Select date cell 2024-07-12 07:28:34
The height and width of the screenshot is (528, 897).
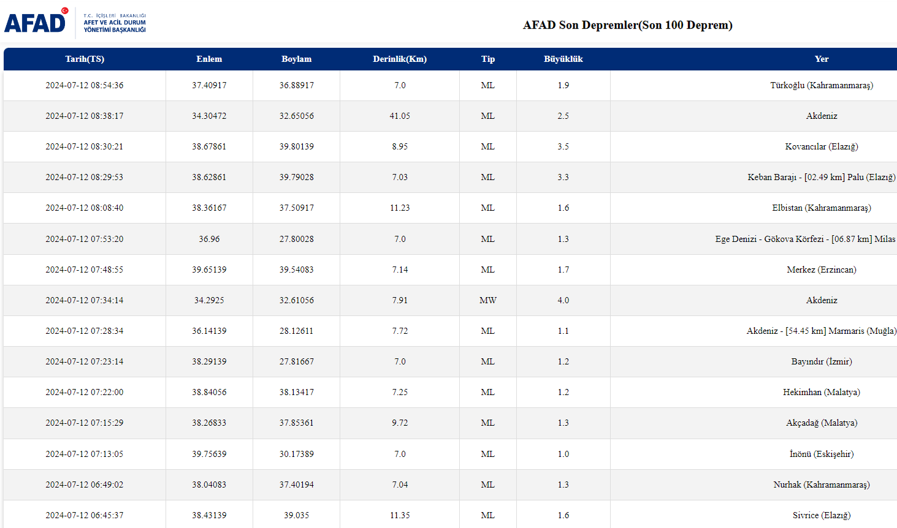[85, 331]
